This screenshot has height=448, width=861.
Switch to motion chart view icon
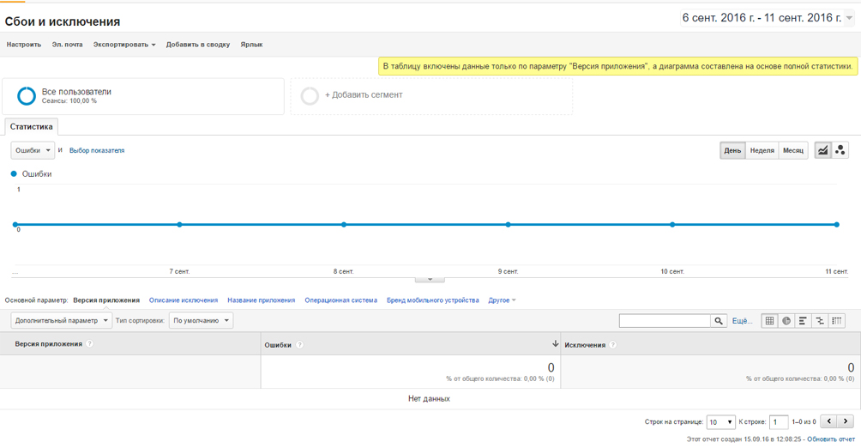(840, 150)
